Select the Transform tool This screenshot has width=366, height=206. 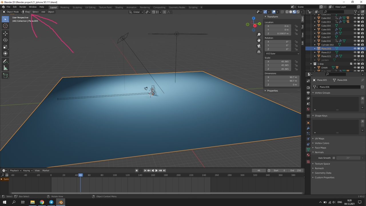[x=5, y=53]
